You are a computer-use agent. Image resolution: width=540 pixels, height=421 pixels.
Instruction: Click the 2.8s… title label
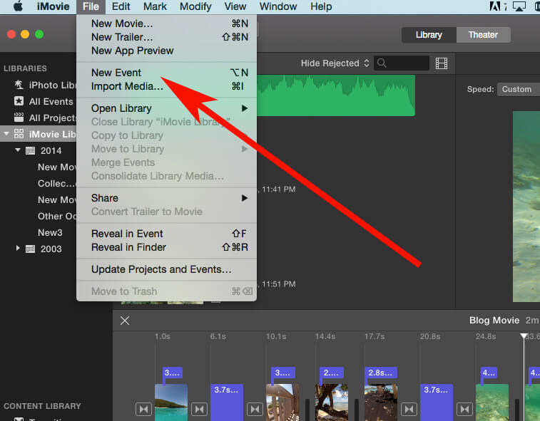380,373
